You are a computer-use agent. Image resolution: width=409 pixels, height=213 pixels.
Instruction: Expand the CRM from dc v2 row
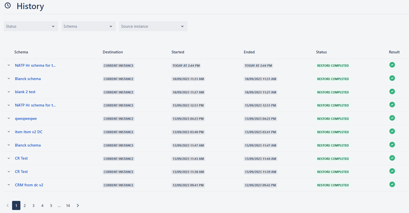[x=9, y=185]
